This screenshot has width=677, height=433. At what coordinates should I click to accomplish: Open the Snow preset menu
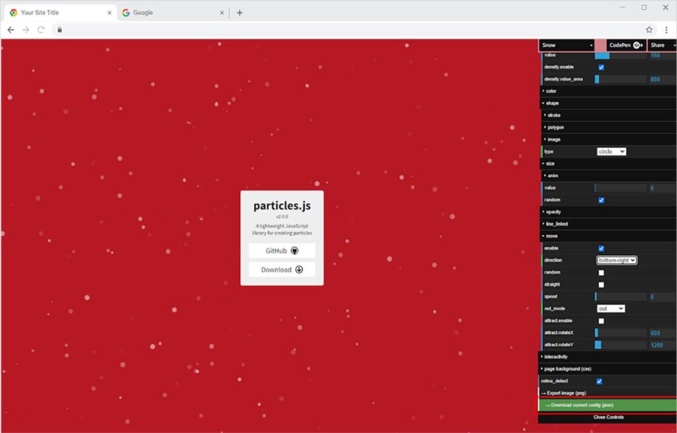(567, 45)
